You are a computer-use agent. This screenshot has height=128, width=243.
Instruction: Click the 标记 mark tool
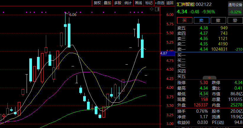click(148, 3)
